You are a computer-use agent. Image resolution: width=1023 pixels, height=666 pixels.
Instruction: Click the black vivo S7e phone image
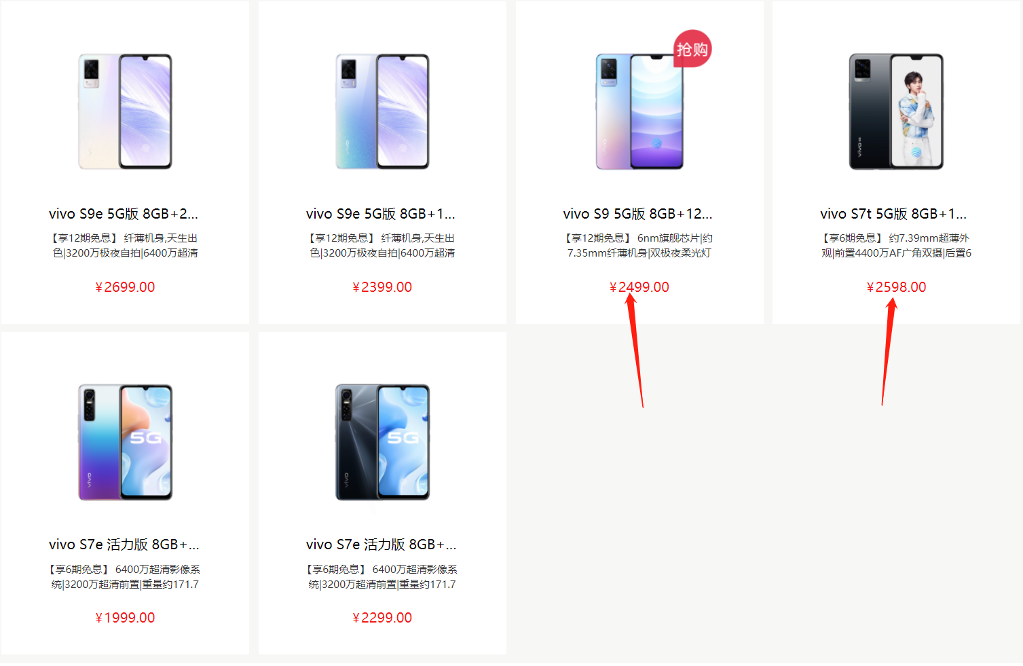click(382, 442)
